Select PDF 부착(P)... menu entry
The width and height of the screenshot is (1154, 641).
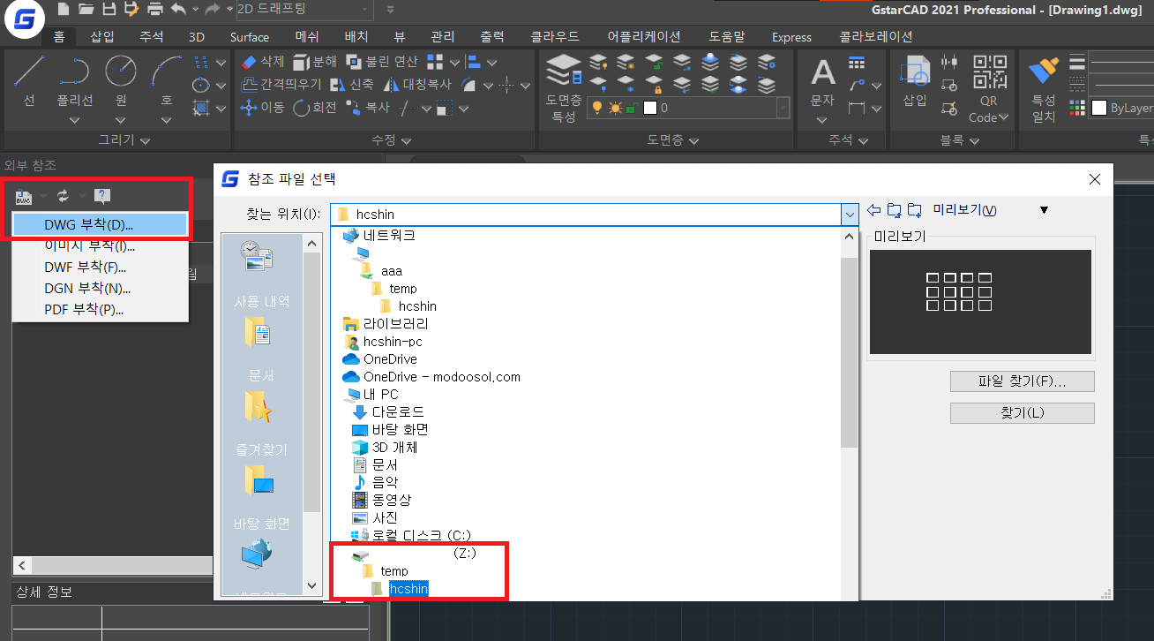pos(101,309)
